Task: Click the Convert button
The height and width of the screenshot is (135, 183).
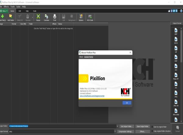Action: pos(178,129)
